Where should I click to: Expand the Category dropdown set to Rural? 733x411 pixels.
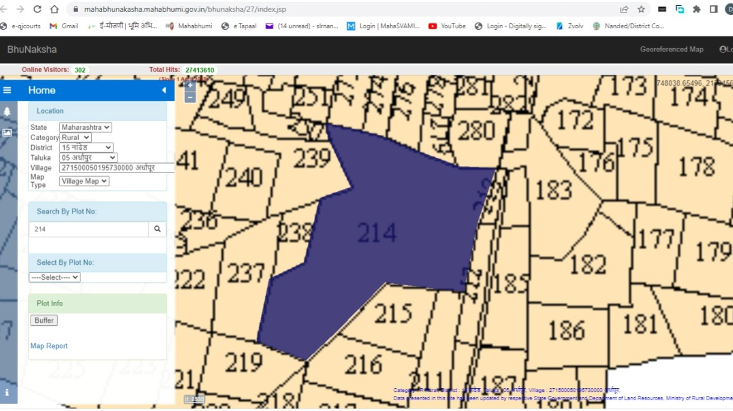75,137
